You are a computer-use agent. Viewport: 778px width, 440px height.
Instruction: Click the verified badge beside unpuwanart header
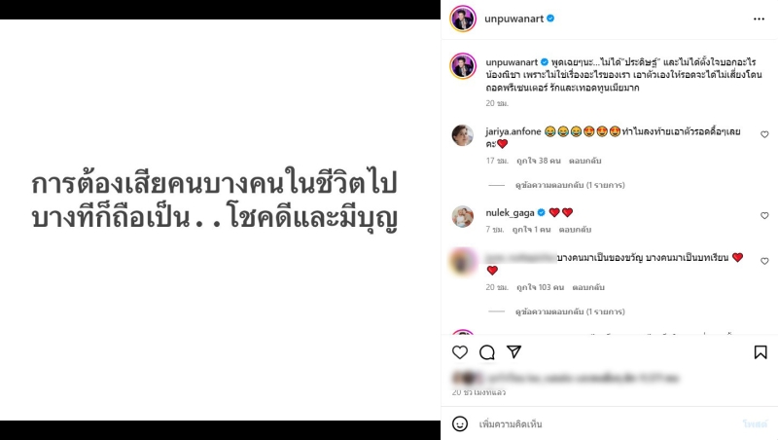[x=550, y=18]
